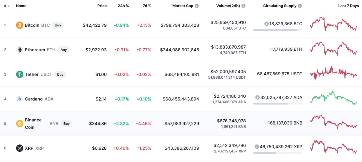Click Bitcoin market cap $798,794,383,428

(180, 25)
